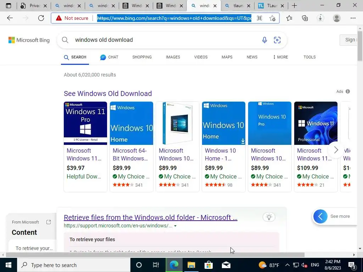The image size is (363, 272).
Task: Click browser address bar URL
Action: pyautogui.click(x=174, y=18)
